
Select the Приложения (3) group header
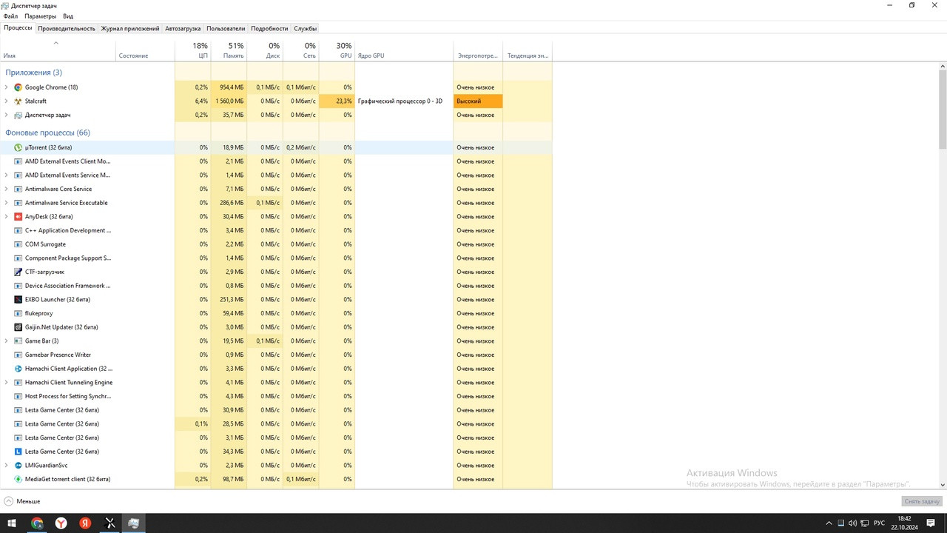click(34, 73)
